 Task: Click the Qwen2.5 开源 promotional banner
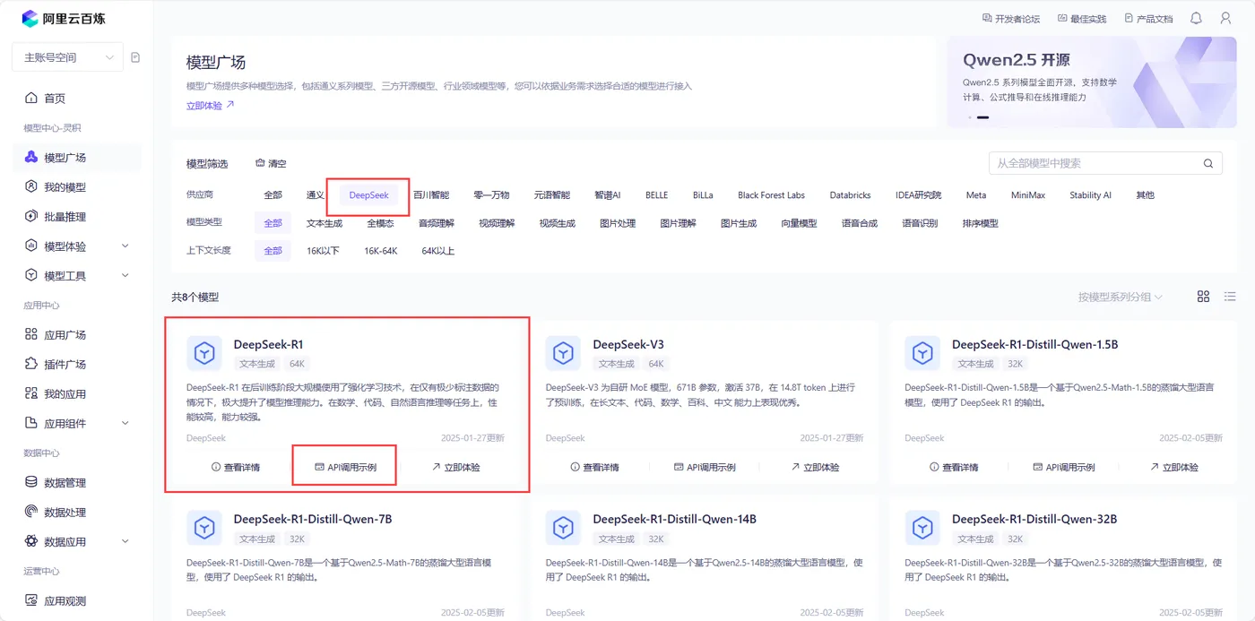coord(1092,82)
